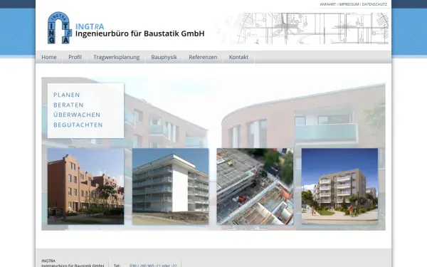
Task: Click the BERATEN text
Action: tap(68, 105)
